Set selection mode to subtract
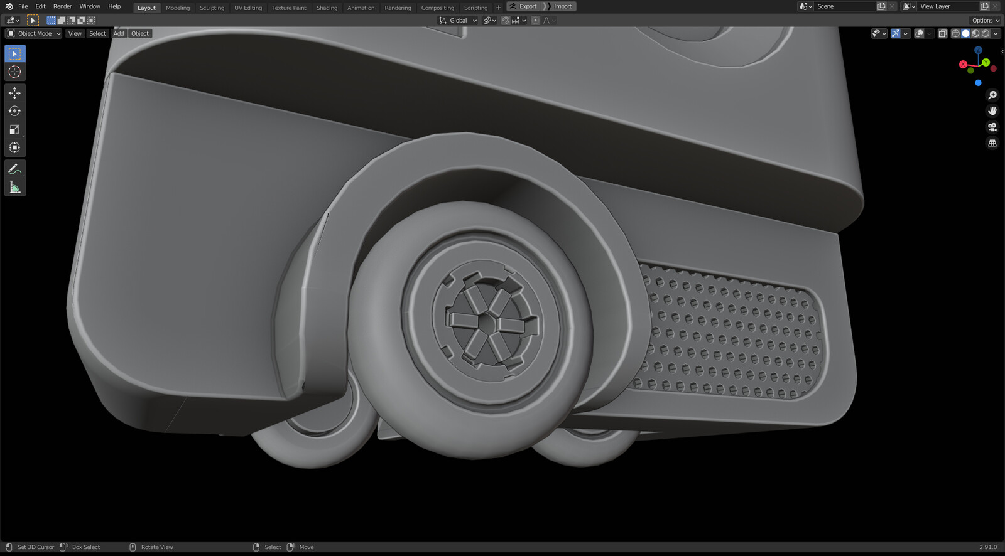The height and width of the screenshot is (556, 1005). (71, 20)
